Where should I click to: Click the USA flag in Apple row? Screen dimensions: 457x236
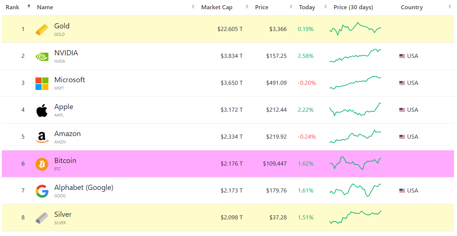pos(402,110)
